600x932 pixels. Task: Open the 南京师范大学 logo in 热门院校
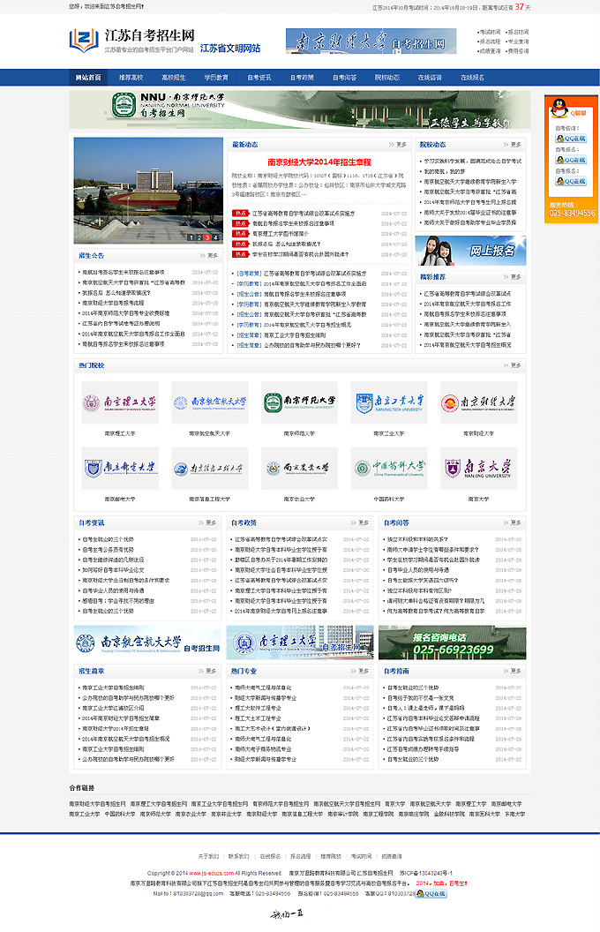299,402
